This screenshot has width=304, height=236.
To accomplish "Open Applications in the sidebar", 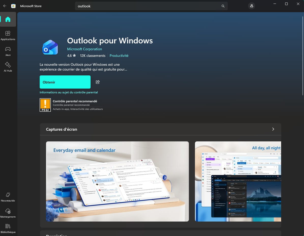I will click(8, 36).
